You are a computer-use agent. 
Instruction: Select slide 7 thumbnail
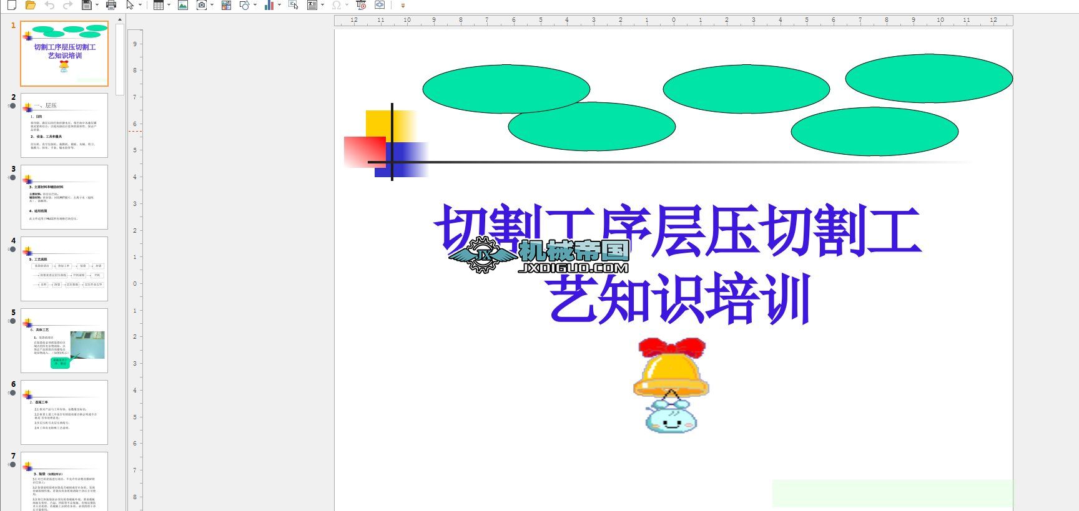pyautogui.click(x=64, y=481)
